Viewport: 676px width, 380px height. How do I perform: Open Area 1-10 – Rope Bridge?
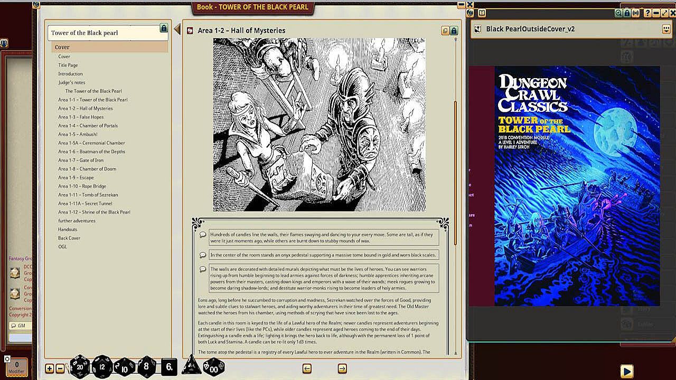[x=82, y=186]
